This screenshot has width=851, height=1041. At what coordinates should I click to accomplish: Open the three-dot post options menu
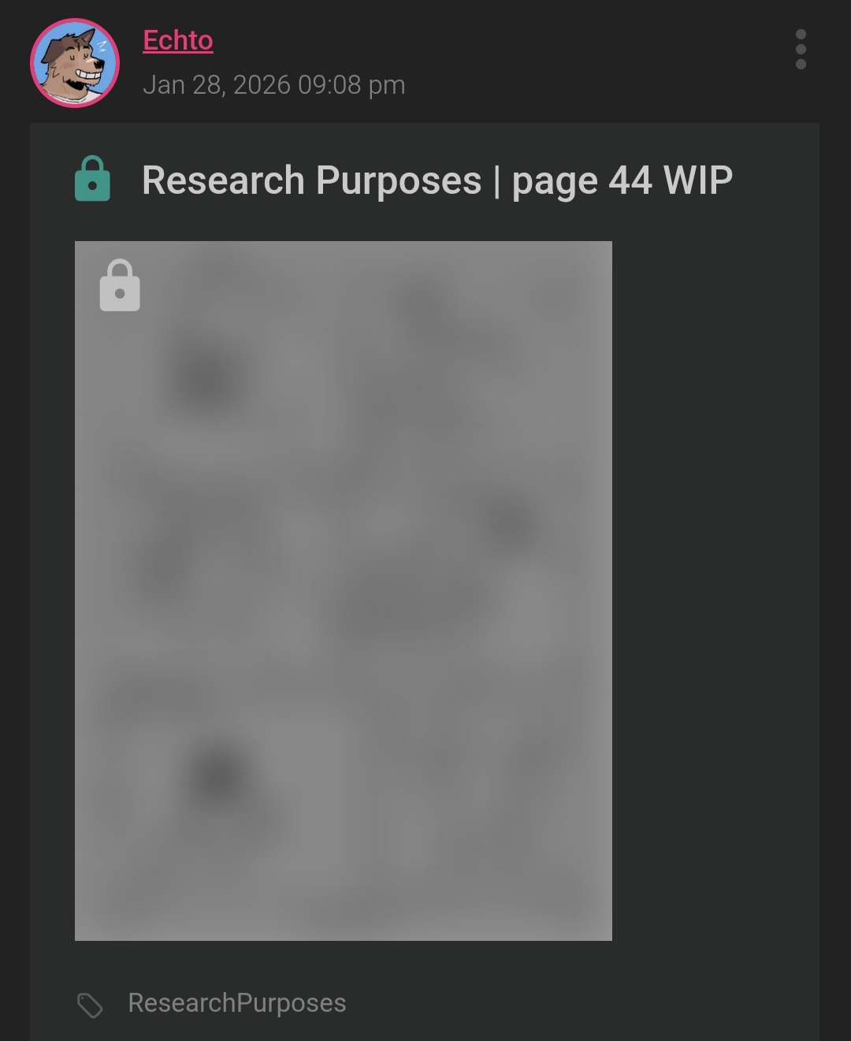pyautogui.click(x=801, y=50)
